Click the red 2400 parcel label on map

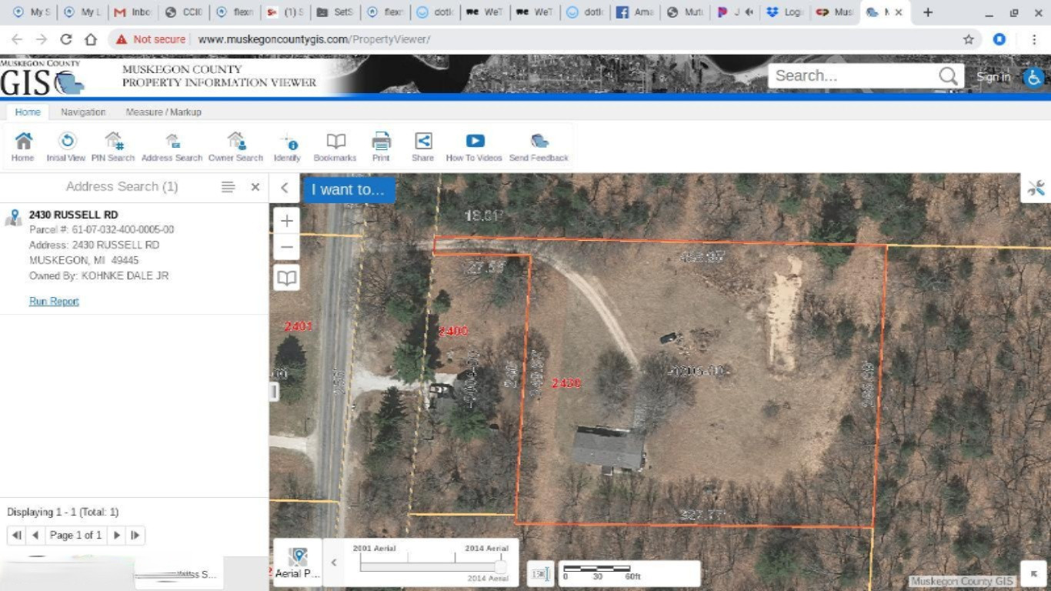click(453, 331)
